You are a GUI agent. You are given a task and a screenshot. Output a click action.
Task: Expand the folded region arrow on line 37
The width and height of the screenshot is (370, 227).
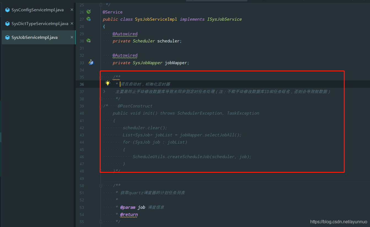104,91
